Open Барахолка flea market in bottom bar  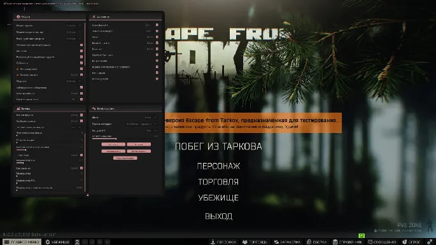coord(287,242)
